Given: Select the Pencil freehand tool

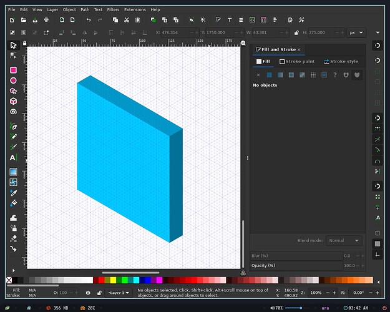Looking at the screenshot, I should [x=14, y=137].
